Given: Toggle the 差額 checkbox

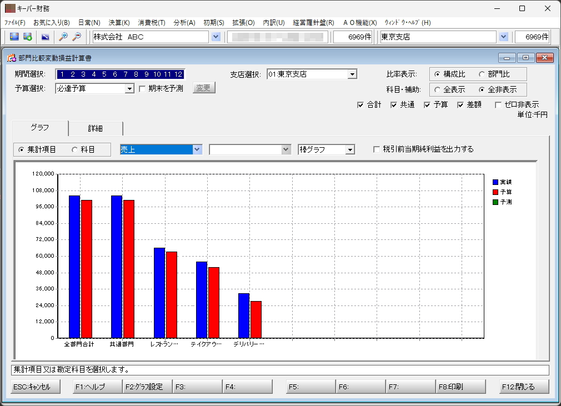Looking at the screenshot, I should click(460, 105).
